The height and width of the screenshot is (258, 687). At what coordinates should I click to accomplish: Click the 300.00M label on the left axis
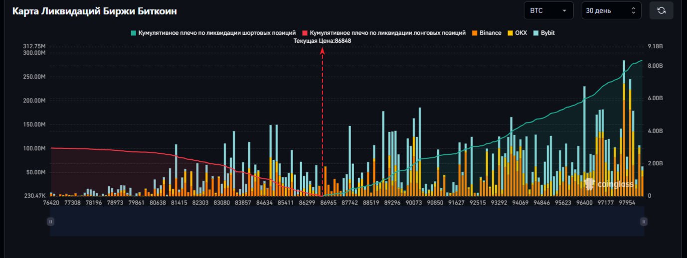click(x=34, y=53)
